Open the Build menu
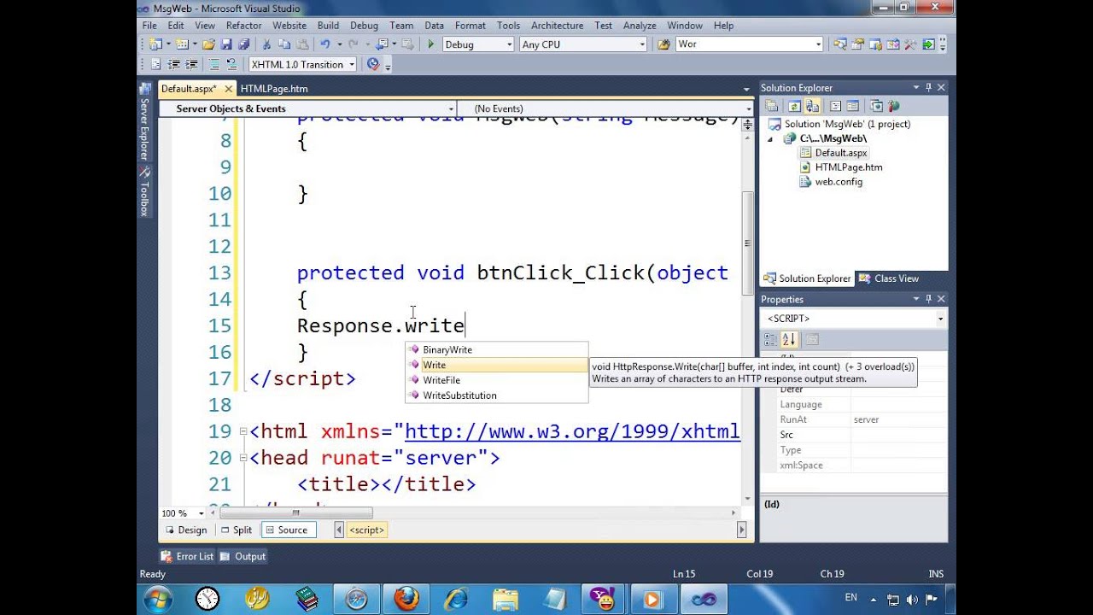 pyautogui.click(x=328, y=26)
